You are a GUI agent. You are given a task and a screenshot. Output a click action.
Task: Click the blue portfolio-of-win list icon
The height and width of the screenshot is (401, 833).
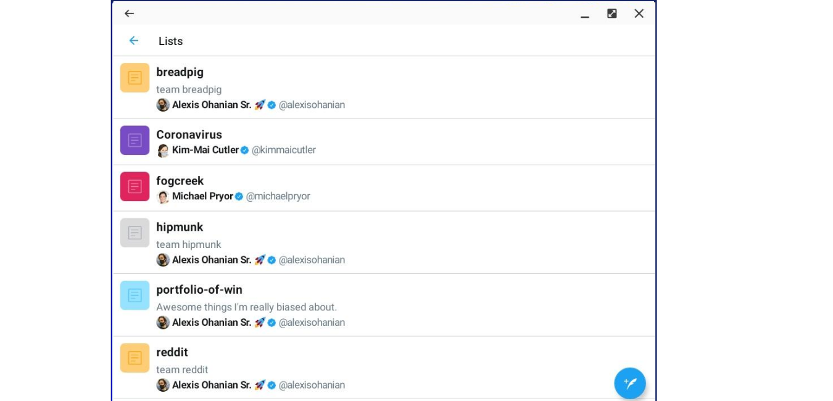click(135, 296)
